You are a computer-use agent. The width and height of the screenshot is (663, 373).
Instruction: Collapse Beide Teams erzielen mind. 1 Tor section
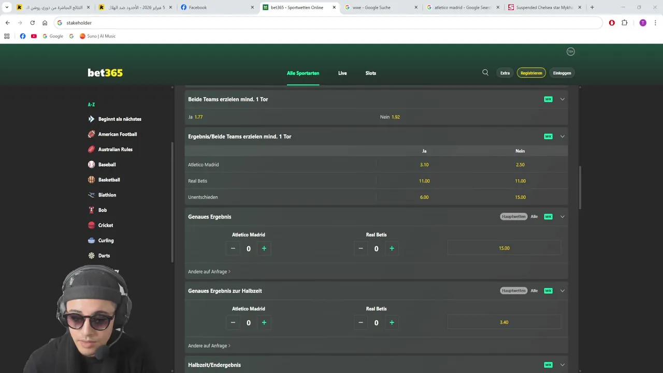tap(562, 99)
